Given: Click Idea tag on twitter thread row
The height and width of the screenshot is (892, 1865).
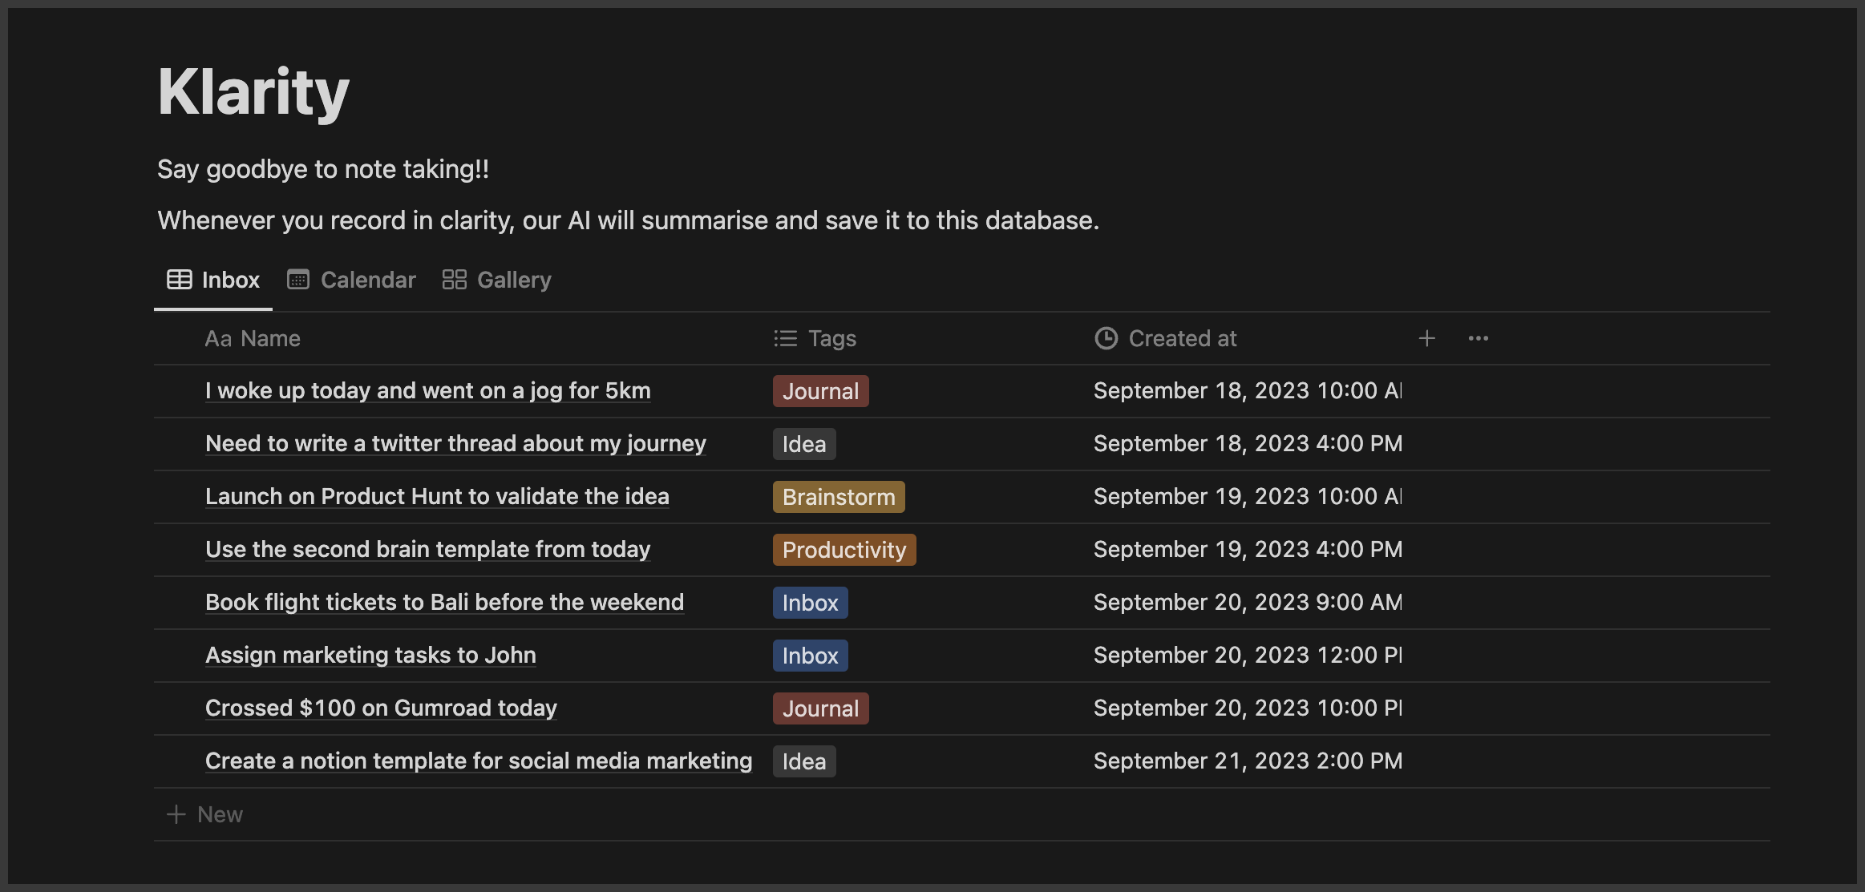Looking at the screenshot, I should (x=804, y=444).
